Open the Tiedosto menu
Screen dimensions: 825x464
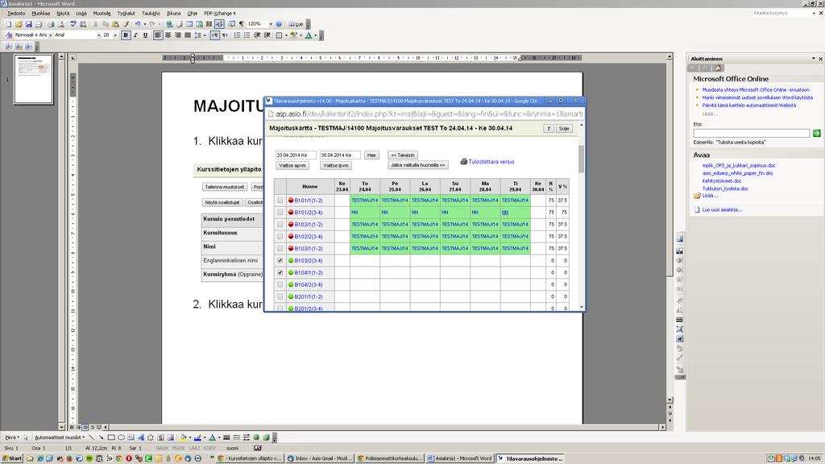coord(16,13)
